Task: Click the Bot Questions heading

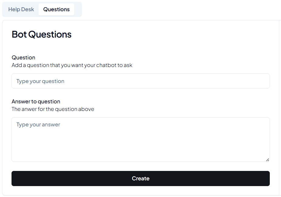Action: [x=42, y=35]
